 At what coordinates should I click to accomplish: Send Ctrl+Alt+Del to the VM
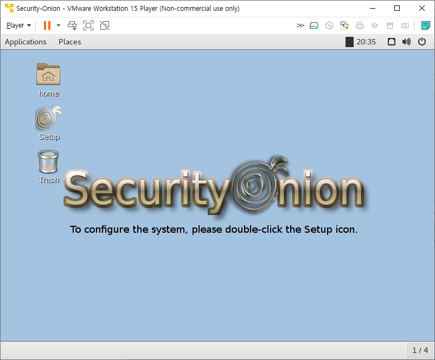click(x=72, y=25)
